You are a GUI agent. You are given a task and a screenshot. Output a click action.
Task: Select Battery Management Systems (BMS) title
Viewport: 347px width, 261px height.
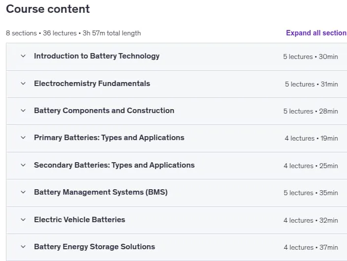[101, 192]
